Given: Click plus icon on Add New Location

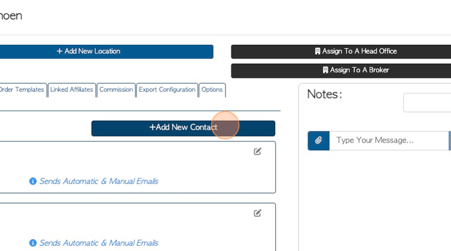Looking at the screenshot, I should 60,51.
